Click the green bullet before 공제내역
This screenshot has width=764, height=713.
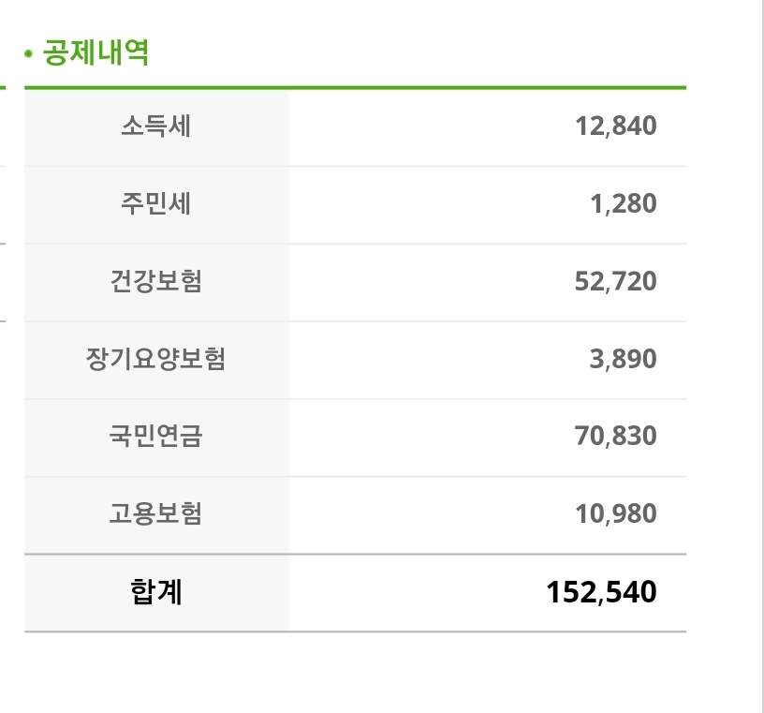click(29, 54)
